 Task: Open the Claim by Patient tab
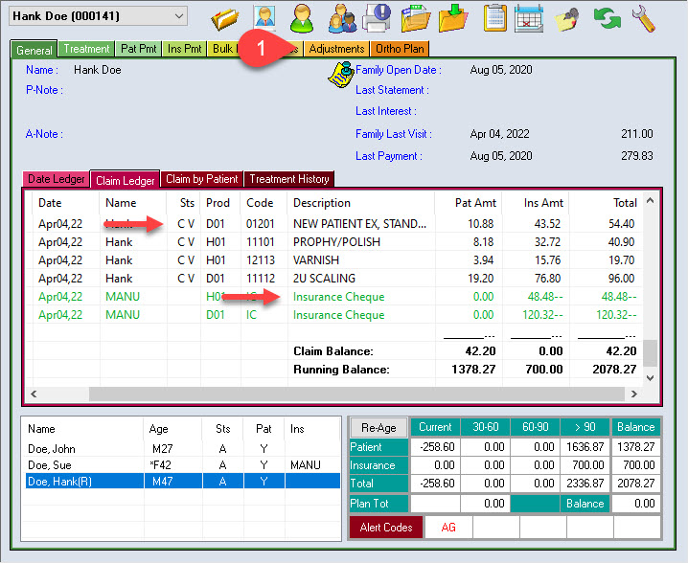(x=201, y=179)
